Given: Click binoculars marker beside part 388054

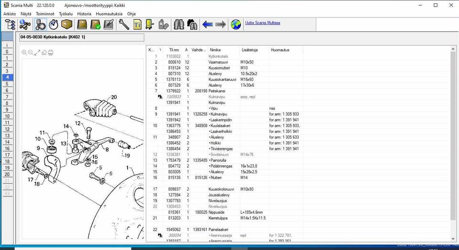Looking at the screenshot, I should click(160, 235).
